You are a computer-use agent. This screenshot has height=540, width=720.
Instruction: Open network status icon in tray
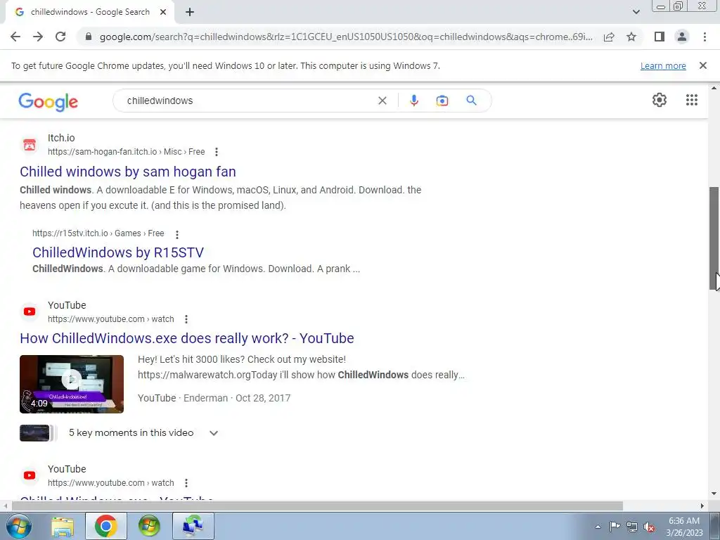(632, 527)
